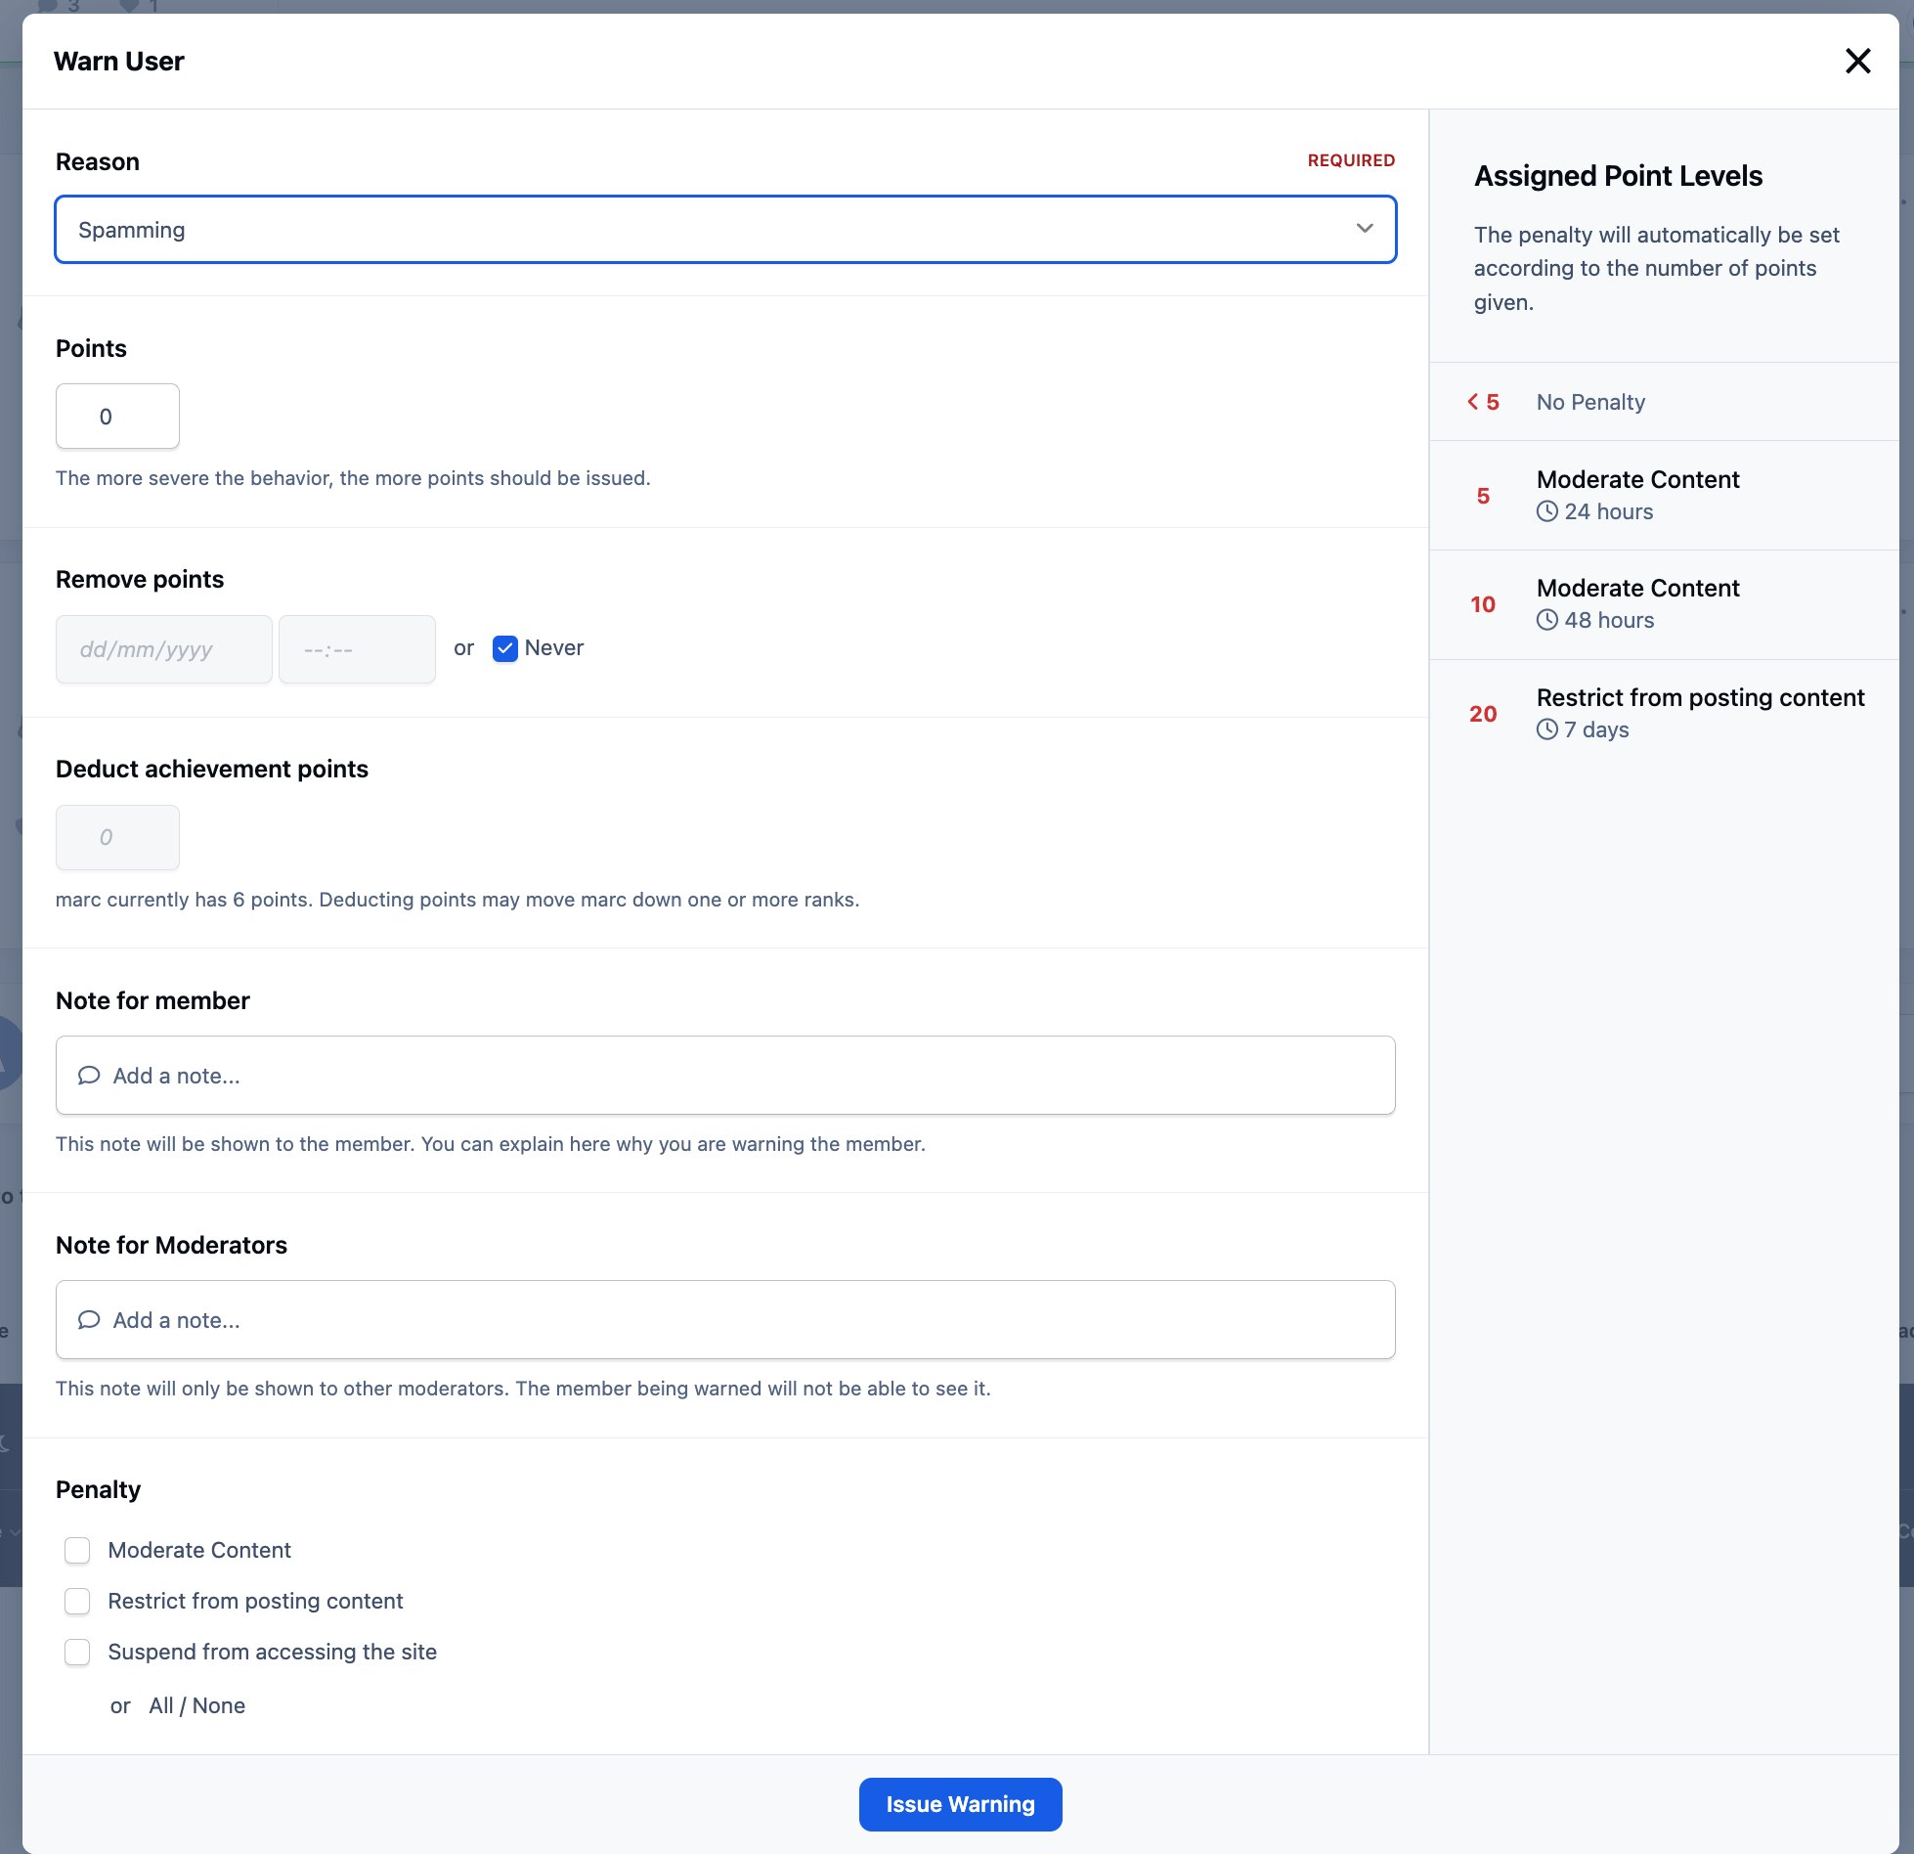
Task: Click the Issue Warning button
Action: tap(960, 1804)
